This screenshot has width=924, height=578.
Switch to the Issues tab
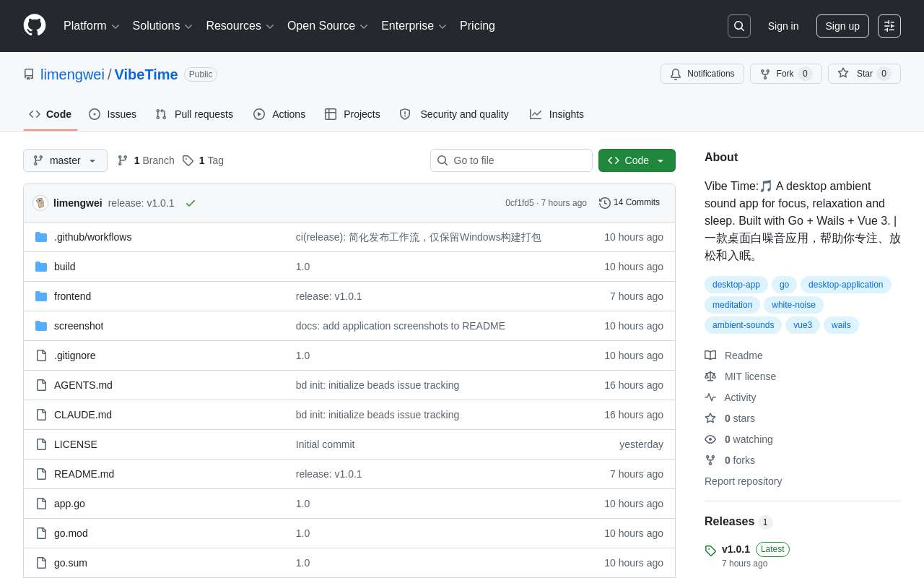113,114
